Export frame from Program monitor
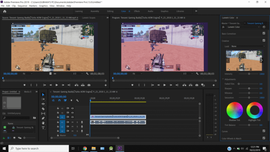Image resolution: width=270 pixels, height=152 pixels. (197, 85)
